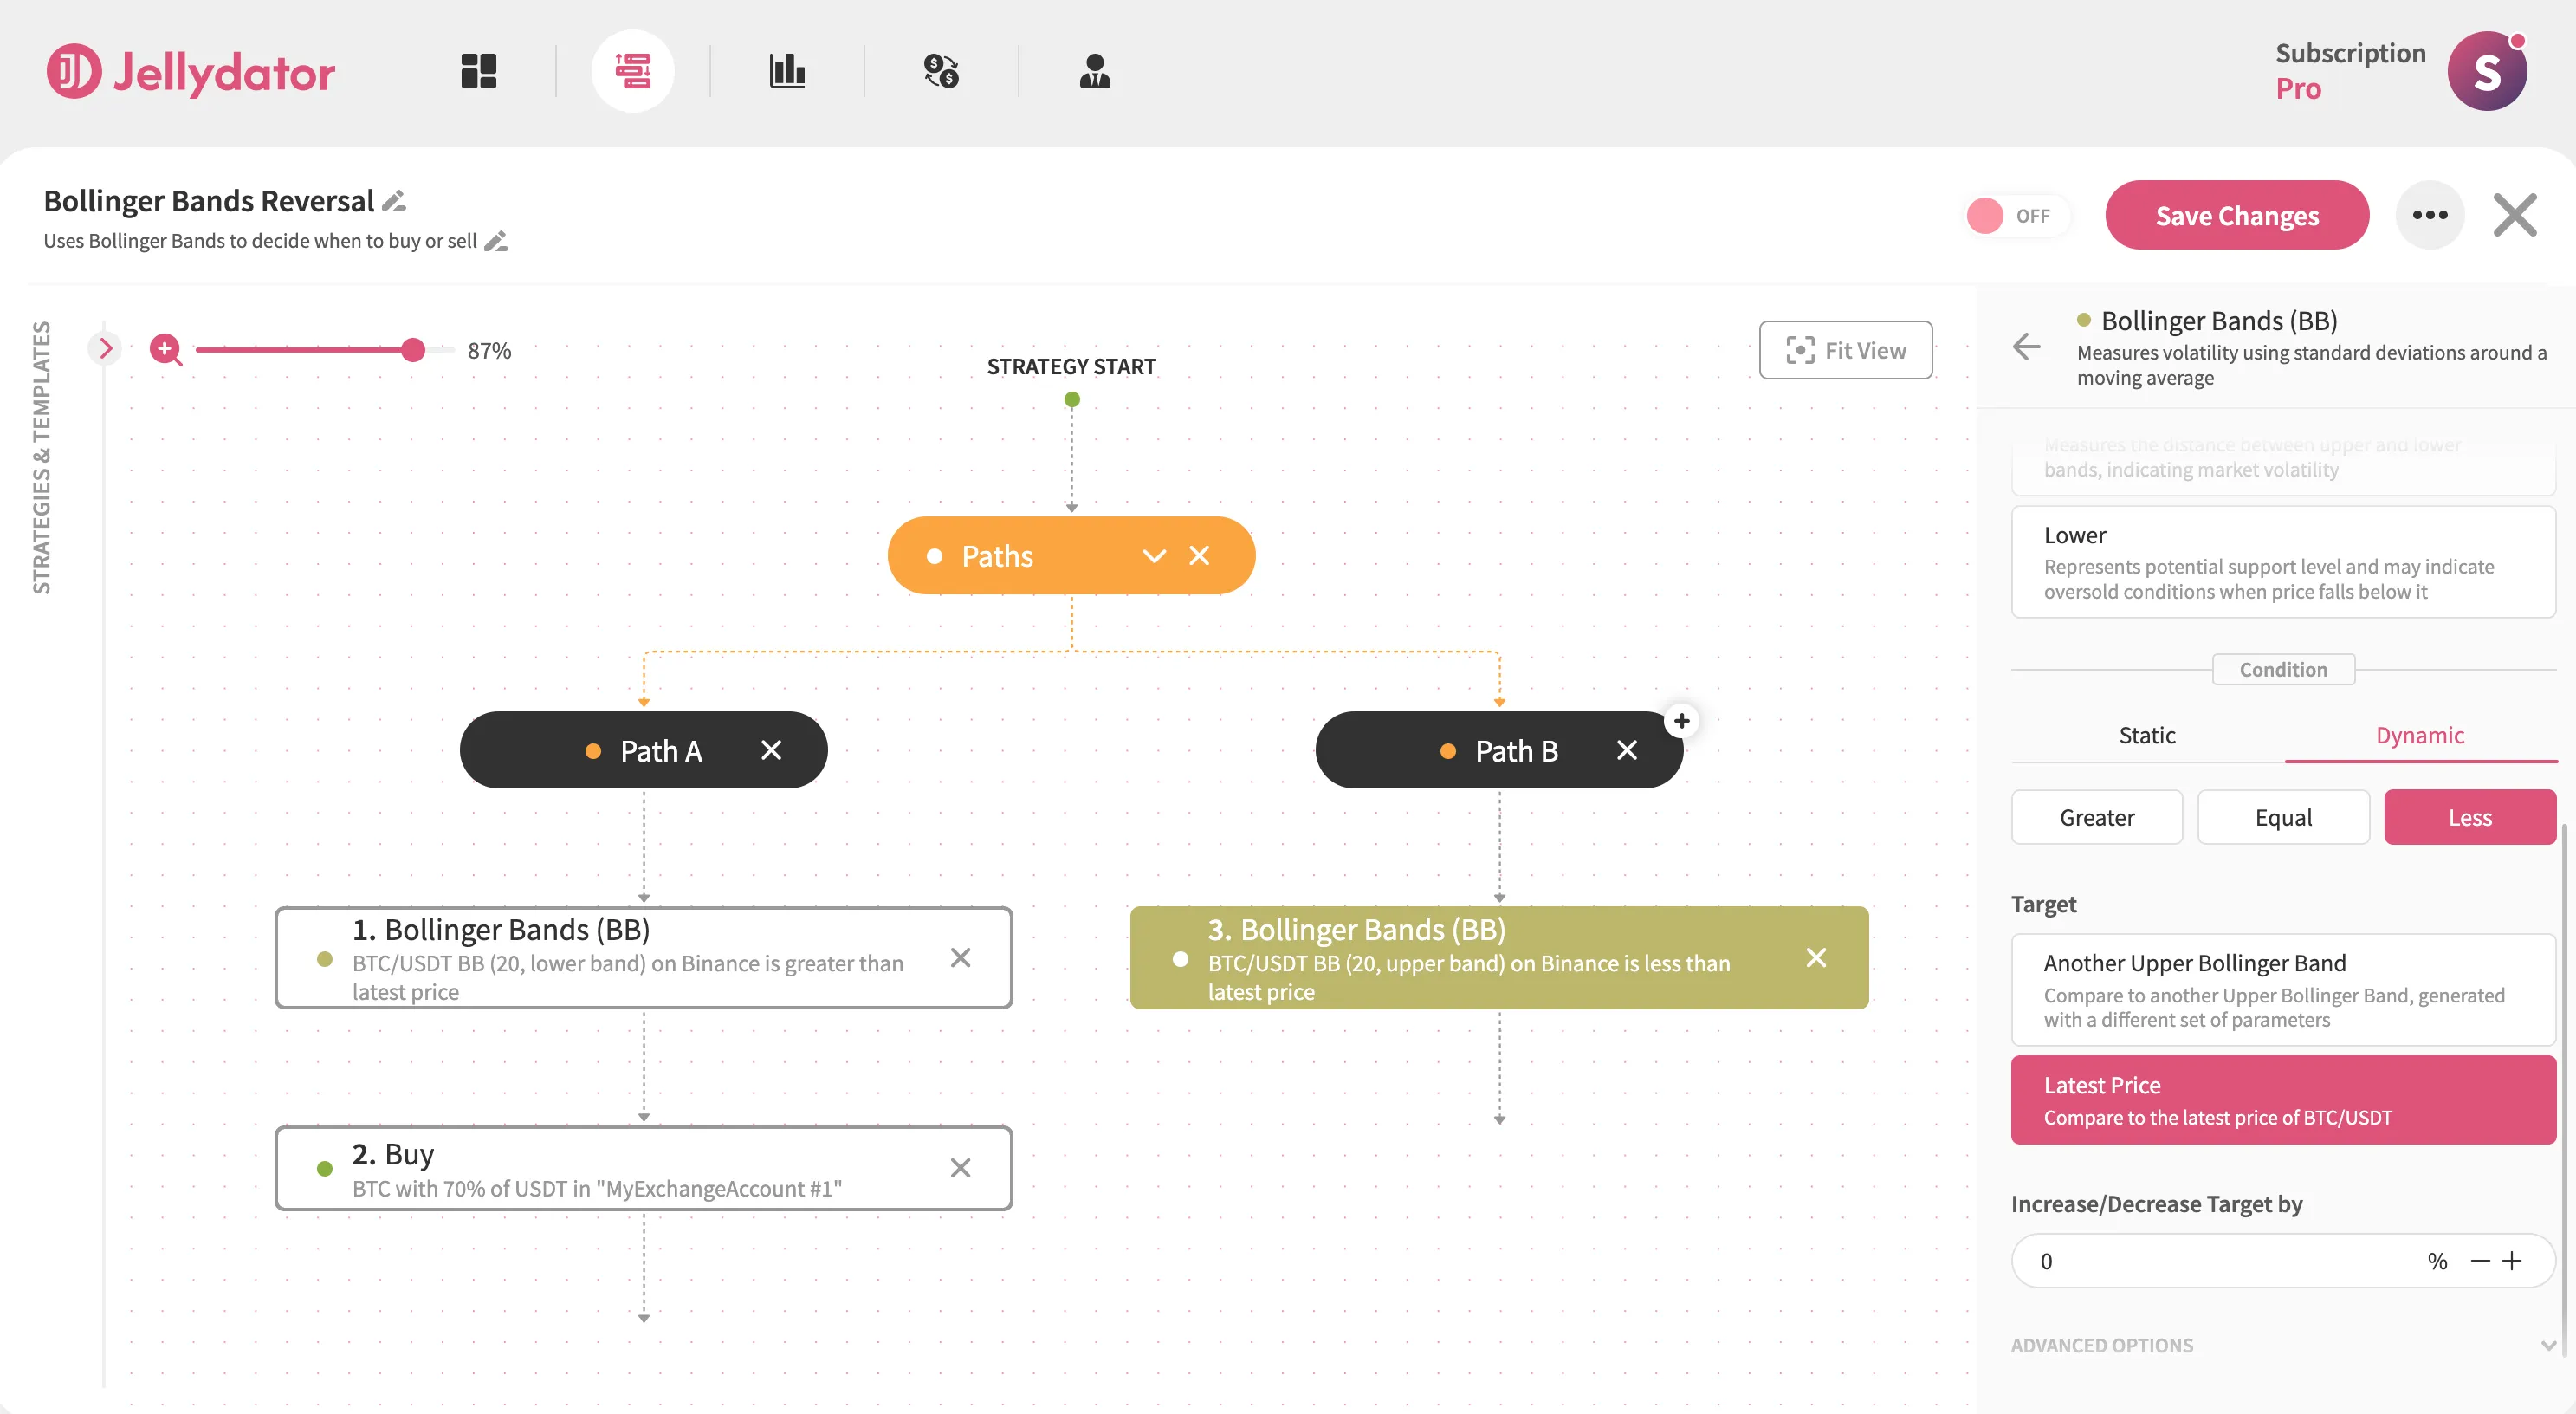
Task: Click the Subscription Pro label
Action: [2350, 71]
